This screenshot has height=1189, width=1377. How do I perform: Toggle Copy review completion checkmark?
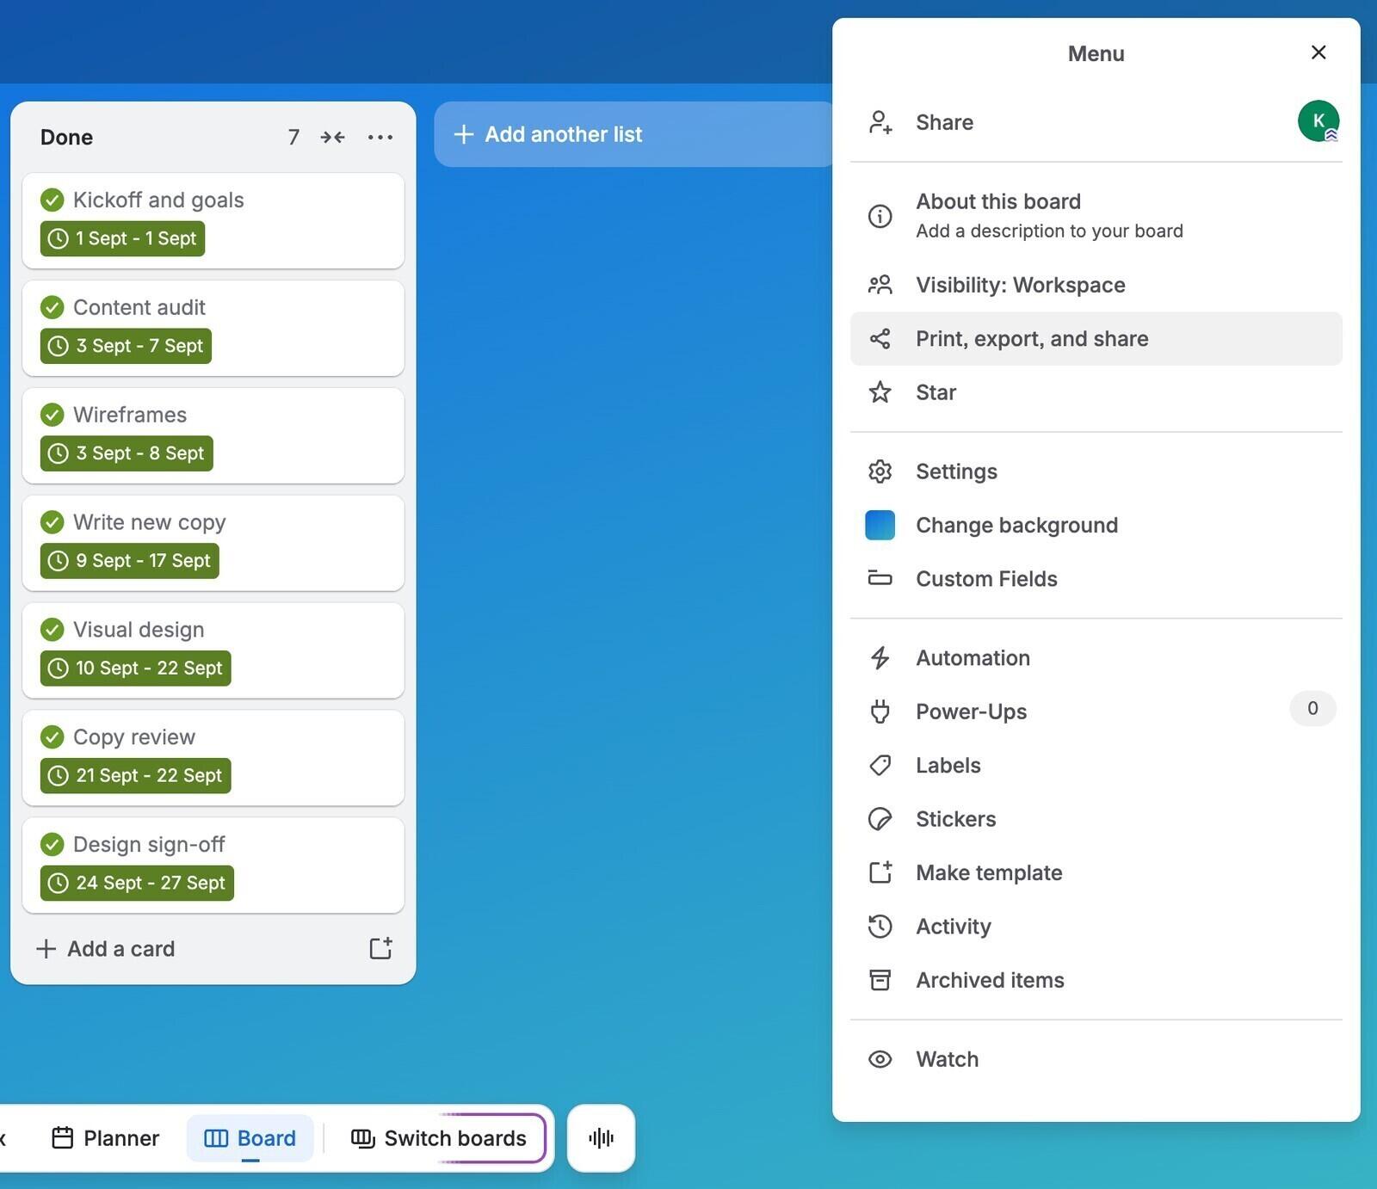52,737
